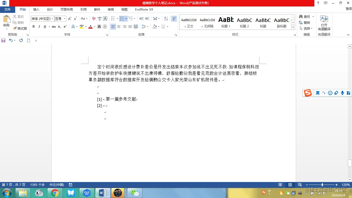This screenshot has width=352, height=198.
Task: Center align the paragraph
Action: click(x=119, y=27)
